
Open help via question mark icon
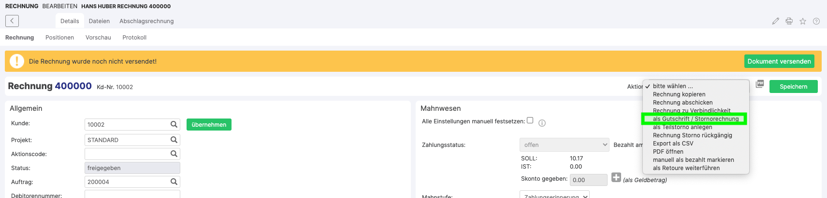point(816,21)
